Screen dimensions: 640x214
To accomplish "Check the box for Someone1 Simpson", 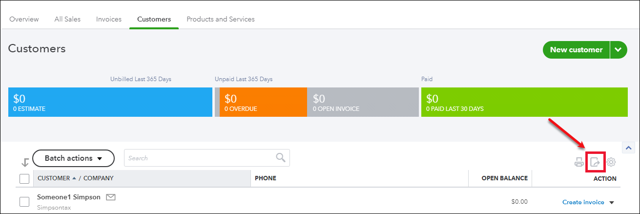I will 24,201.
